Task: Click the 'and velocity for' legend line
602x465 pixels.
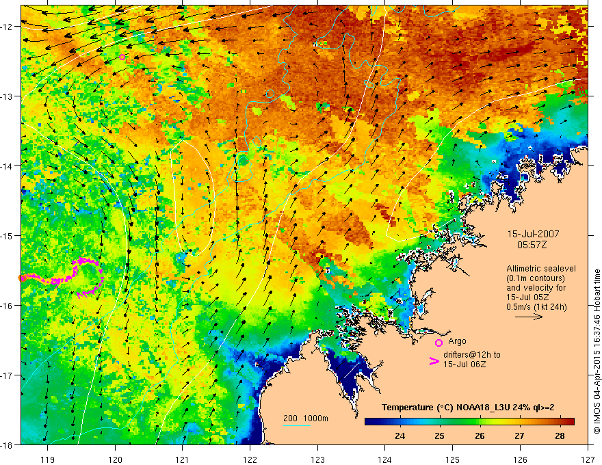Action: tap(536, 288)
